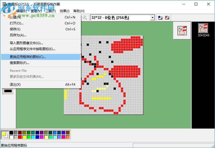Open the 编辑(E) menu
Image resolution: width=215 pixels, height=148 pixels.
pos(22,11)
